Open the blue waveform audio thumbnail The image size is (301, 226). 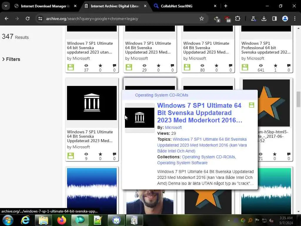[92, 191]
